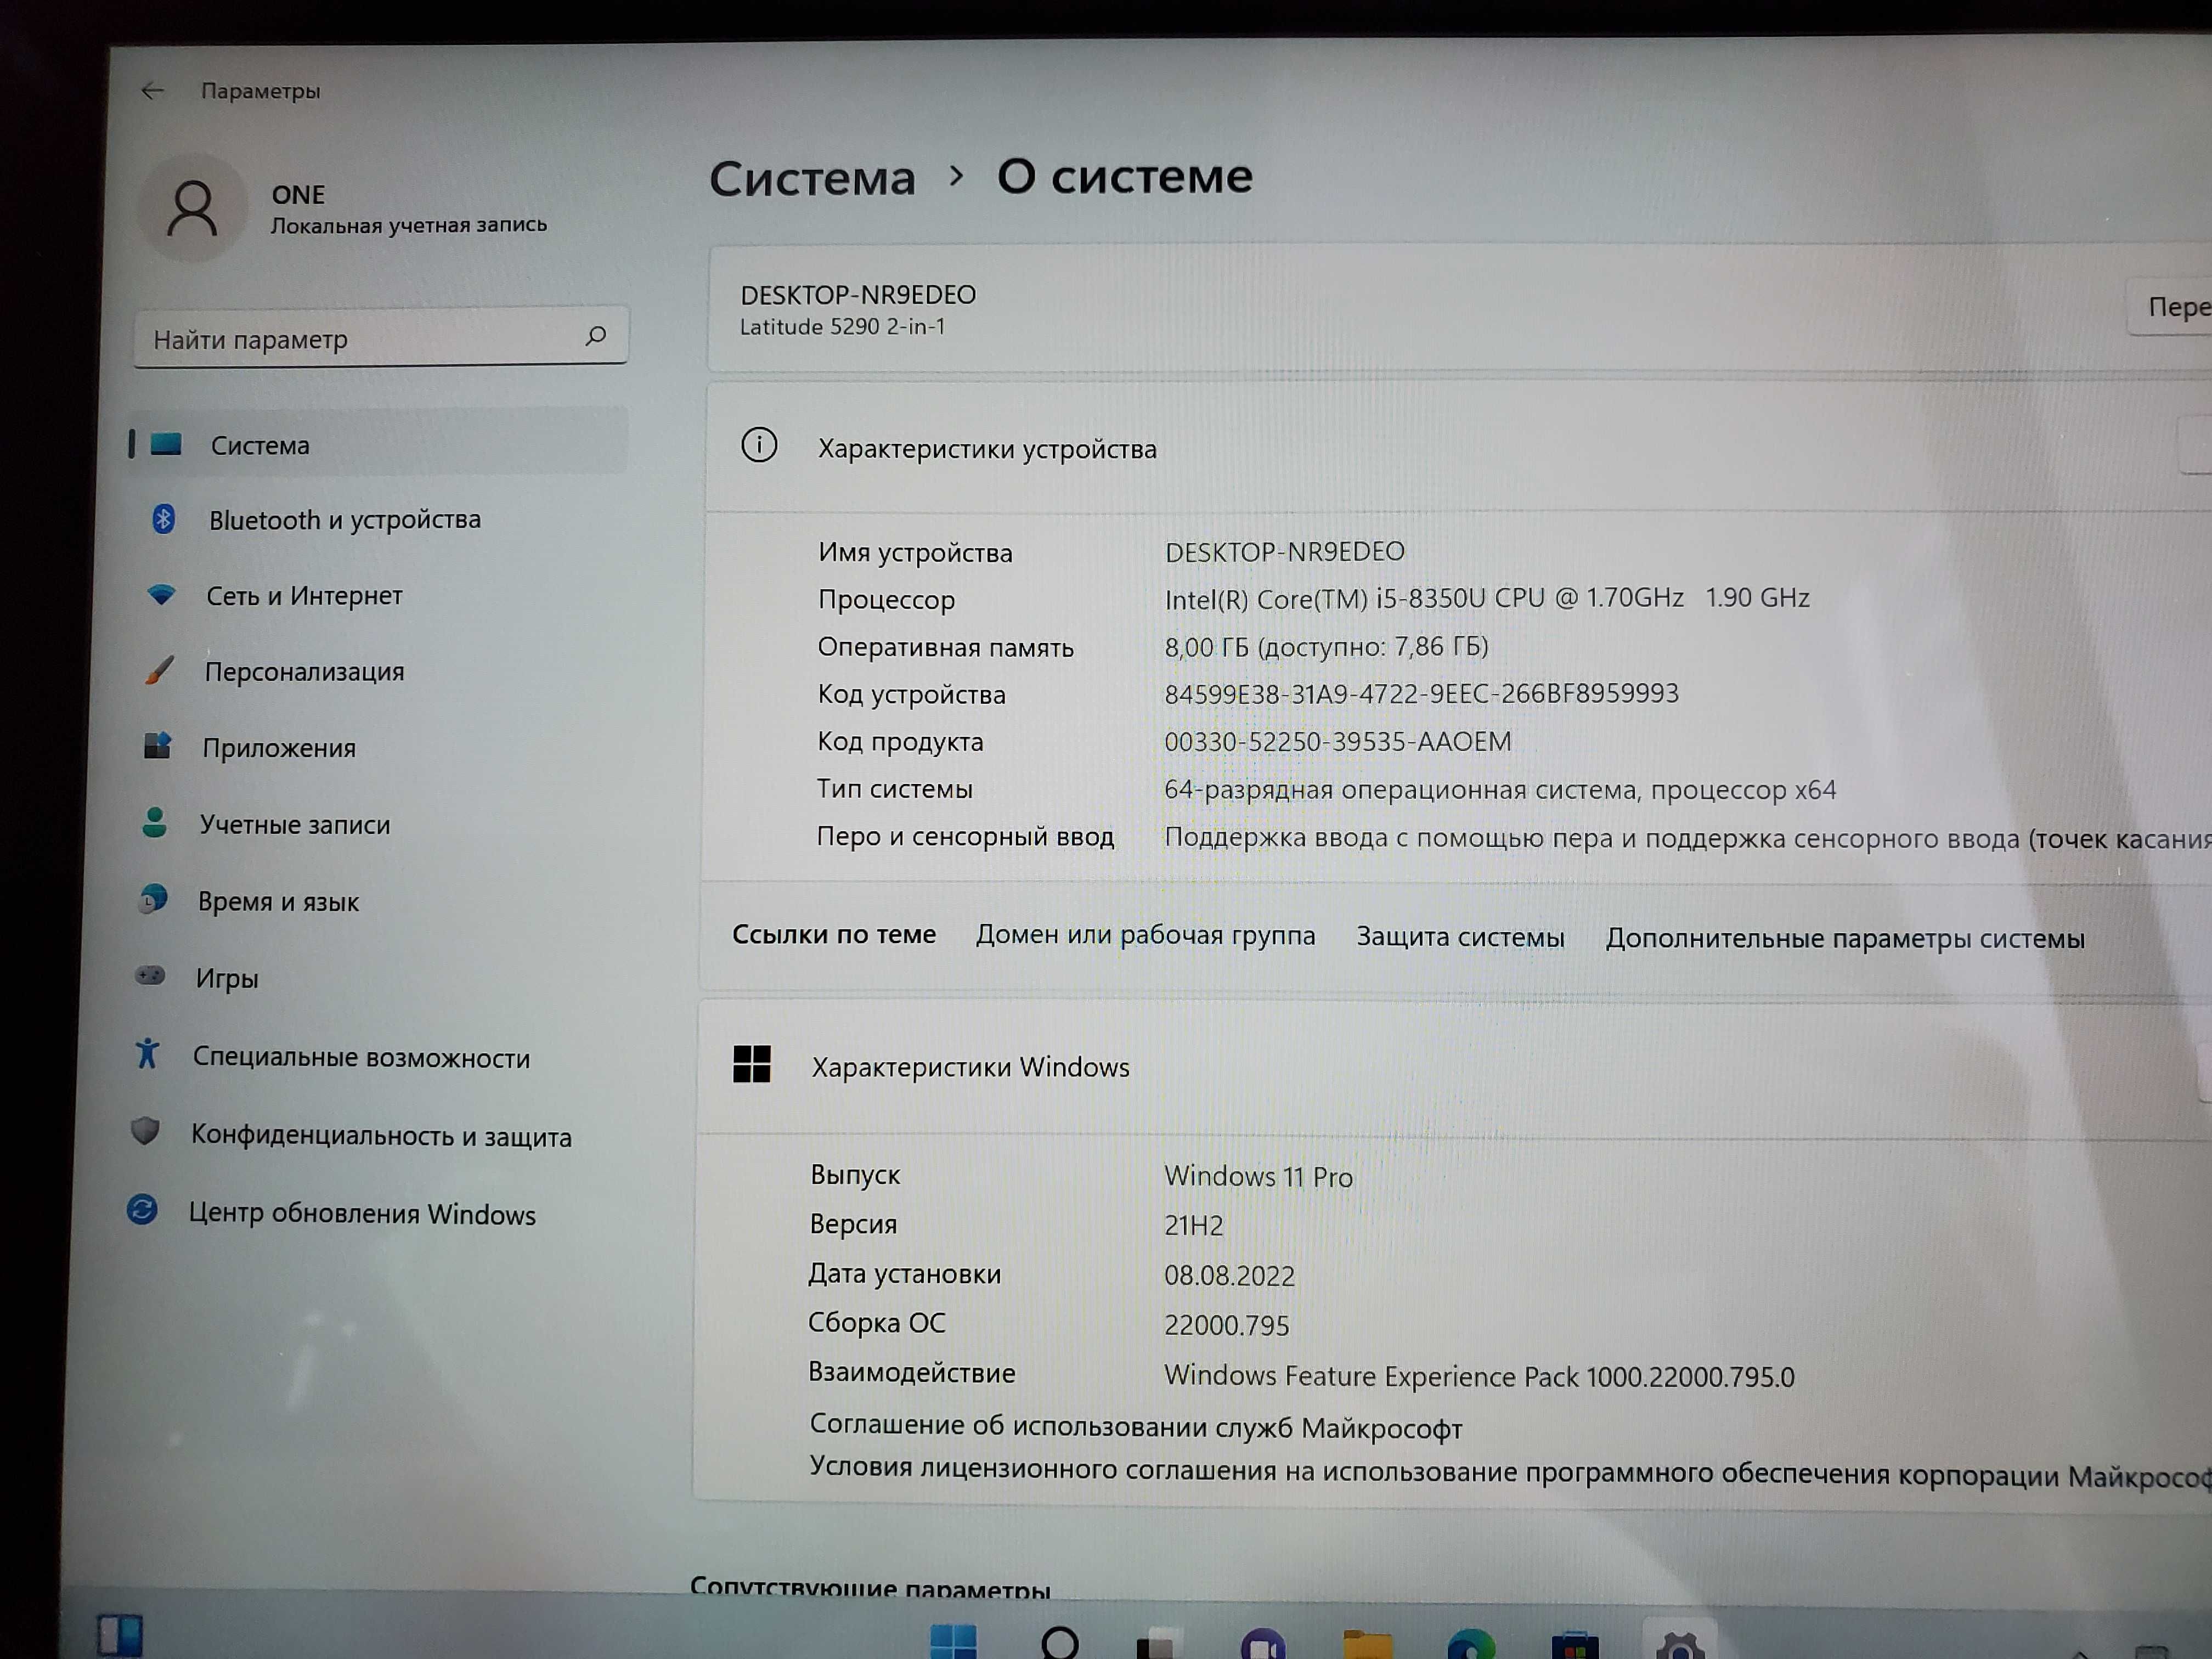Click the update arrows icon for Windows Update

click(x=142, y=1210)
